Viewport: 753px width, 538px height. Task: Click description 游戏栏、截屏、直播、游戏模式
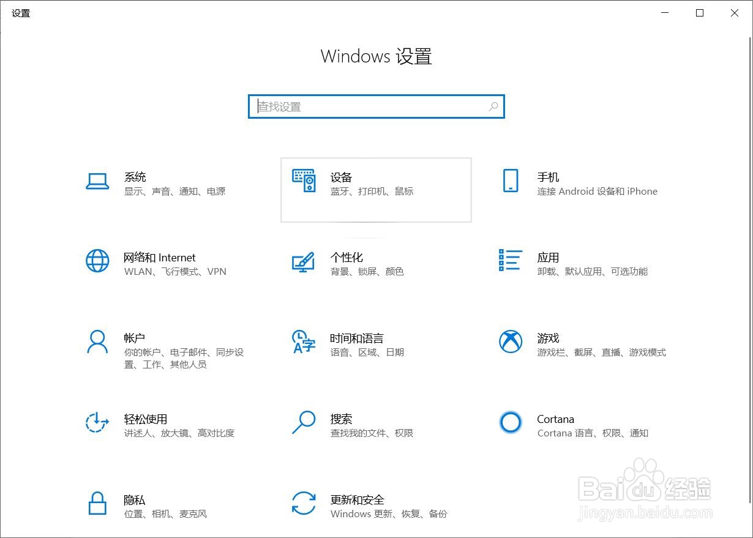(602, 353)
